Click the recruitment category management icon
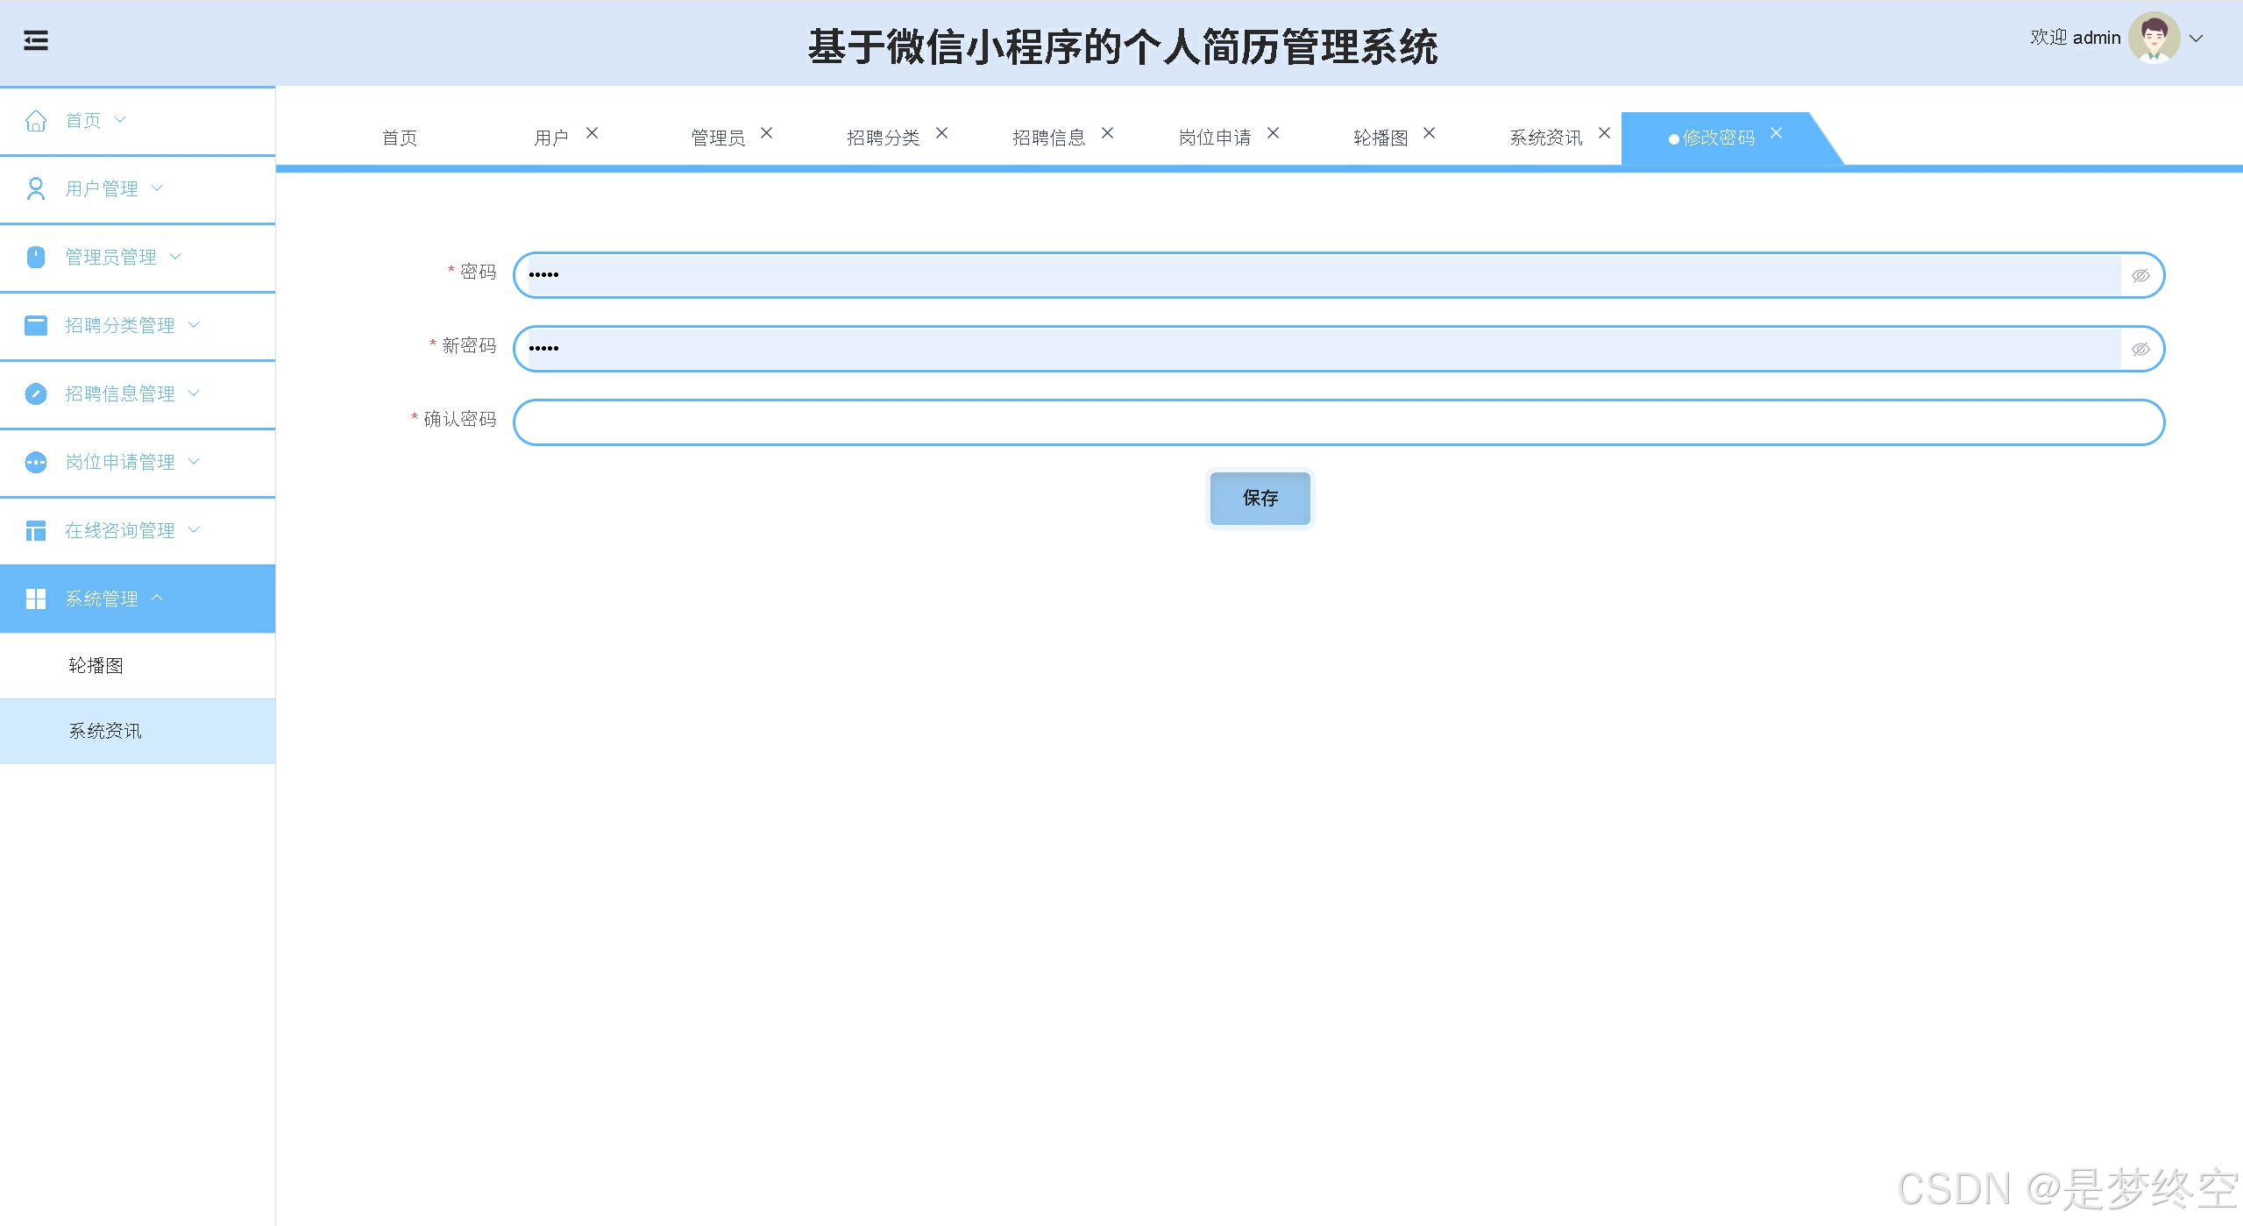Viewport: 2243px width, 1226px height. click(36, 325)
